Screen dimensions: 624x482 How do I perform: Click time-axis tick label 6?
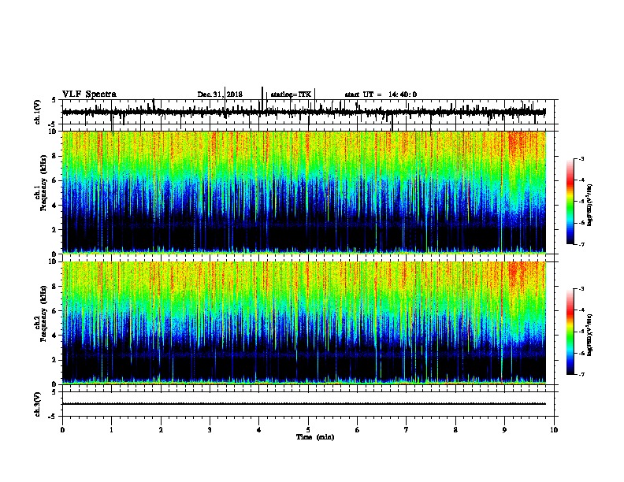tap(358, 430)
